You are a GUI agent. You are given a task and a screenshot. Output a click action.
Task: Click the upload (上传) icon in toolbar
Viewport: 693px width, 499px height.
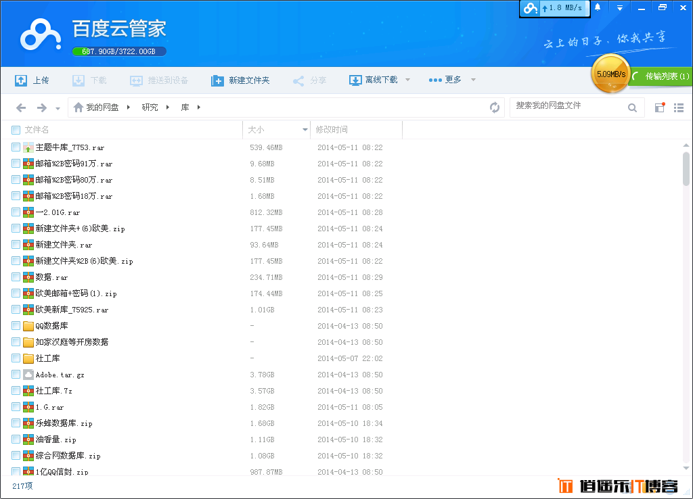(x=21, y=80)
